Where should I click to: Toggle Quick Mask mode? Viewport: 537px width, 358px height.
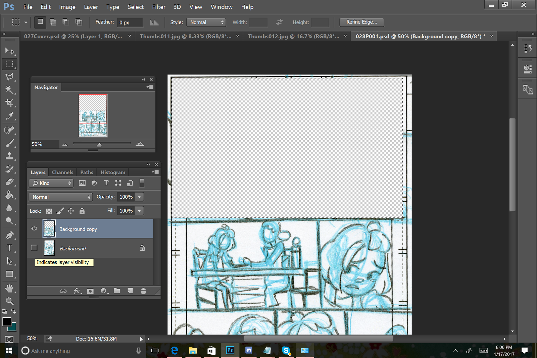pos(9,339)
